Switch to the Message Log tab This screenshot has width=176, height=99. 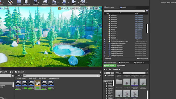click(x=139, y=63)
